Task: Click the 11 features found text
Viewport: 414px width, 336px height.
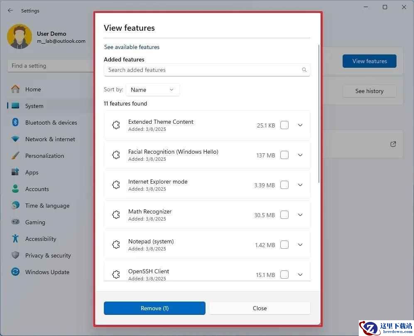Action: (x=125, y=103)
